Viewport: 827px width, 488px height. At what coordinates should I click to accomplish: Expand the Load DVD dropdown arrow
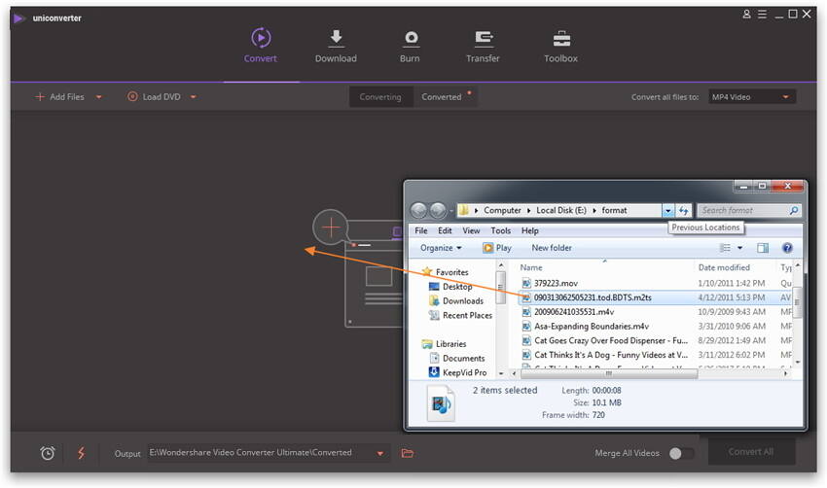(193, 97)
